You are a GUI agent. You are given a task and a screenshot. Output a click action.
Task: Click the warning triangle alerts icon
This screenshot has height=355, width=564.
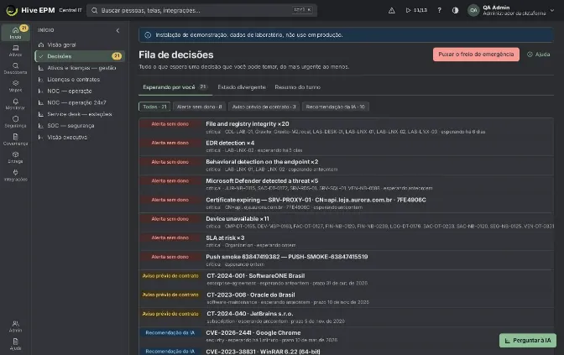392,10
